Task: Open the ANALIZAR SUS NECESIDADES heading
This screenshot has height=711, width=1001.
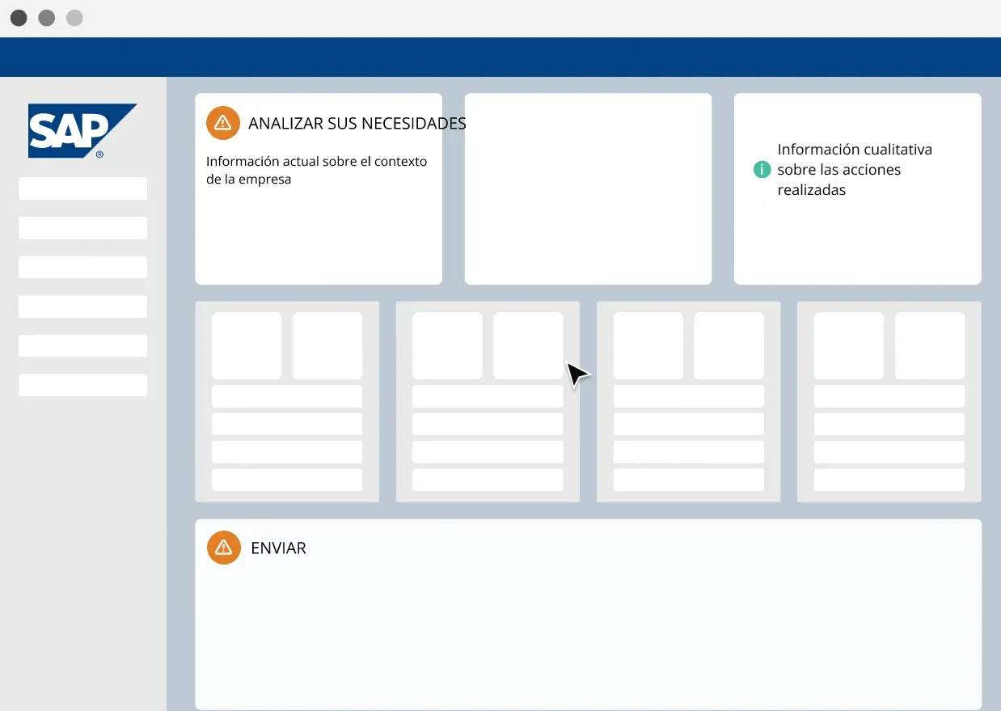Action: (x=357, y=124)
